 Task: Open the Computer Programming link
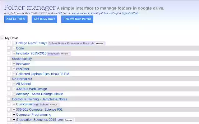pos(34,114)
